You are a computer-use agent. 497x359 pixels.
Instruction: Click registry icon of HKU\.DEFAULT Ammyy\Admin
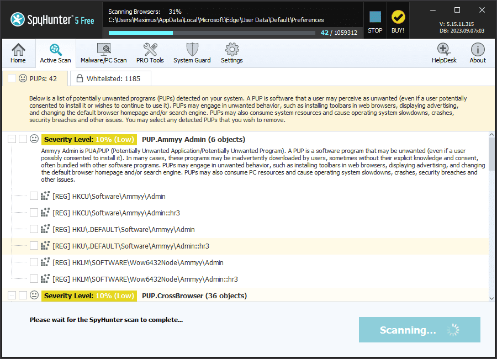(x=45, y=229)
